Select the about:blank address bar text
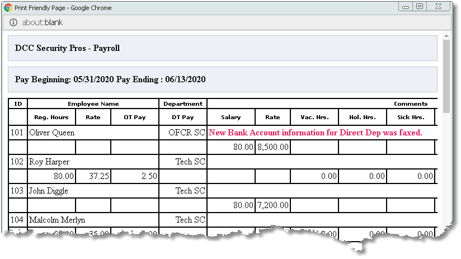461x259 pixels. point(42,22)
